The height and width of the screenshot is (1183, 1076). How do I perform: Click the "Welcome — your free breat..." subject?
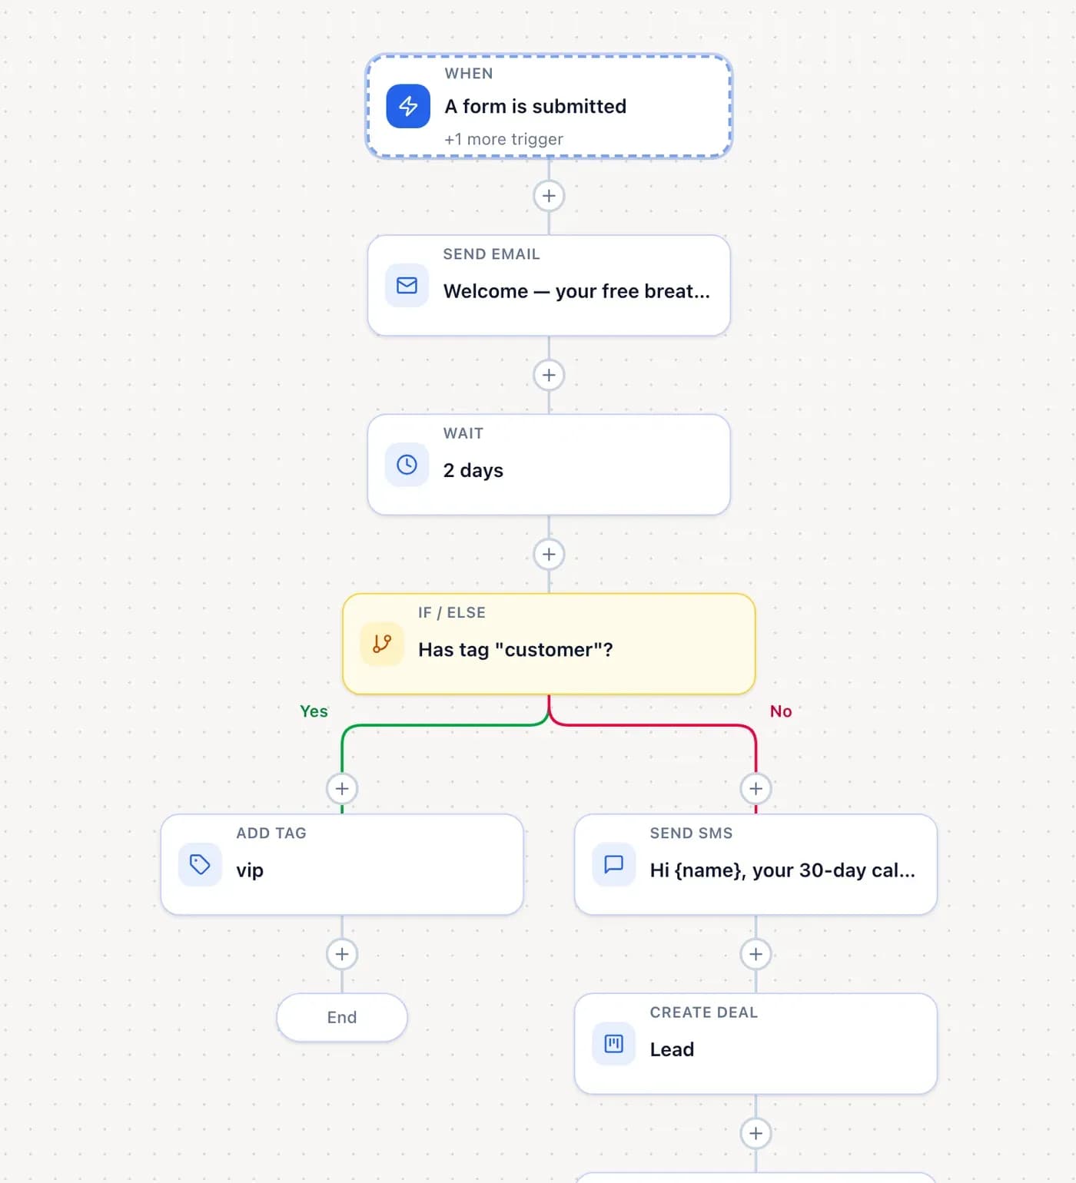pyautogui.click(x=576, y=291)
